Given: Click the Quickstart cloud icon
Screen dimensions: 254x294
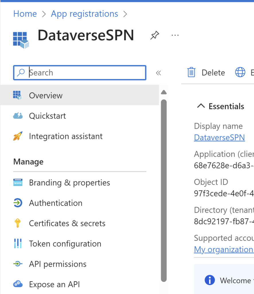Looking at the screenshot, I should (18, 116).
